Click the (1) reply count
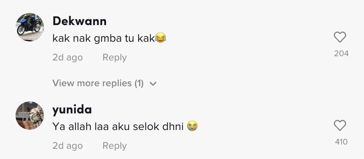This screenshot has width=364, height=159. [139, 83]
